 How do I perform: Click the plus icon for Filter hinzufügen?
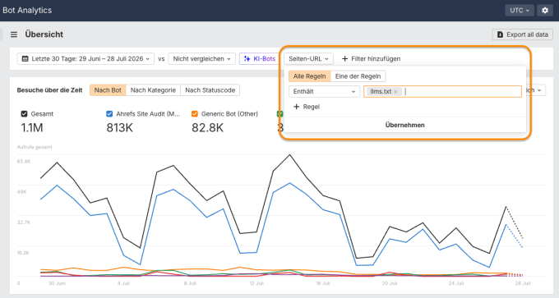click(344, 59)
